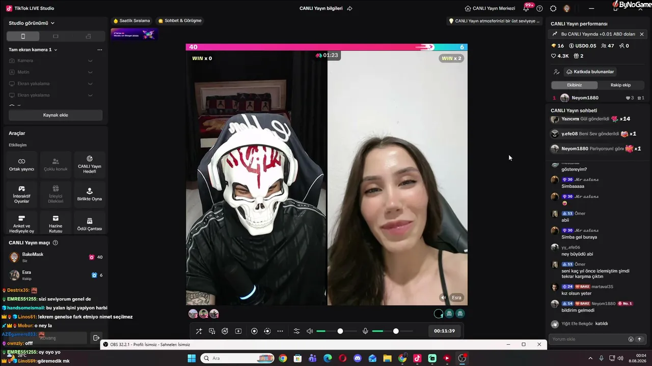Open the settings gear icon
The image size is (652, 366).
(x=553, y=9)
